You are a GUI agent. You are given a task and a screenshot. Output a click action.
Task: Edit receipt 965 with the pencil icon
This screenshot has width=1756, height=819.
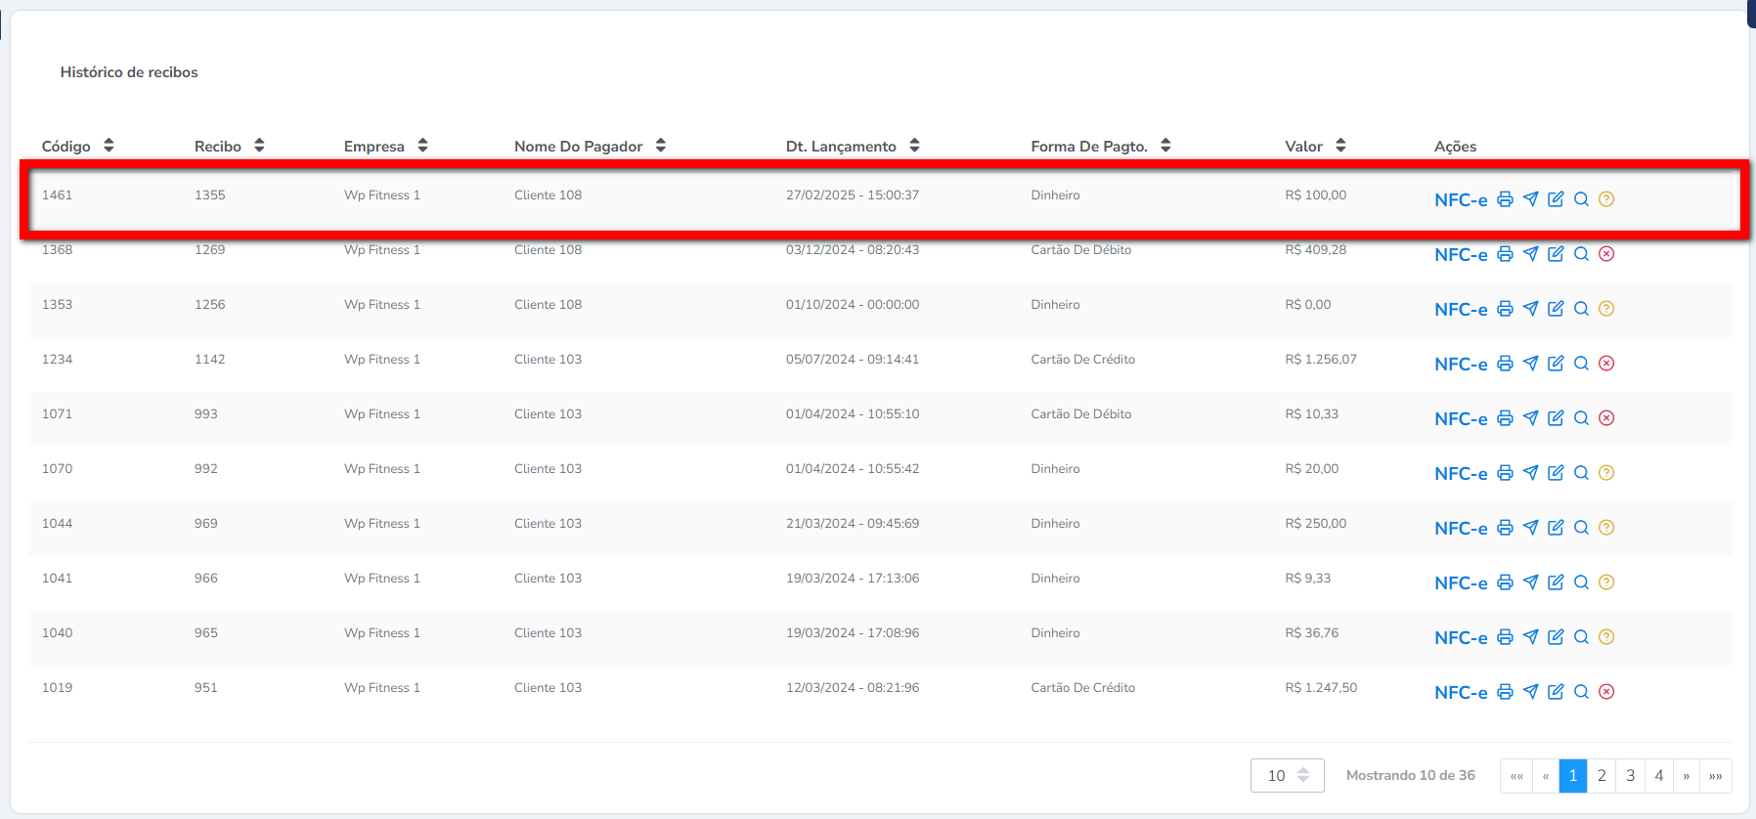[1556, 637]
